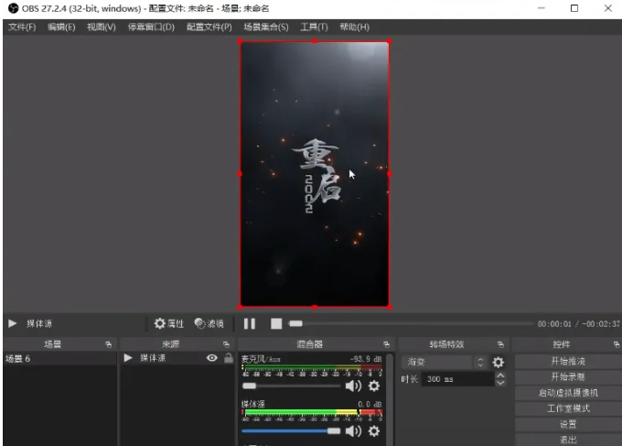The width and height of the screenshot is (622, 446).
Task: Select 场景 6 in the scenes list
Action: click(x=59, y=359)
